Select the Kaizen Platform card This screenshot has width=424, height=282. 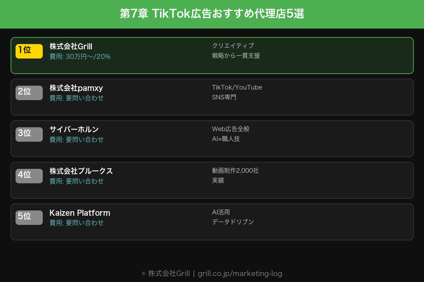[212, 222]
